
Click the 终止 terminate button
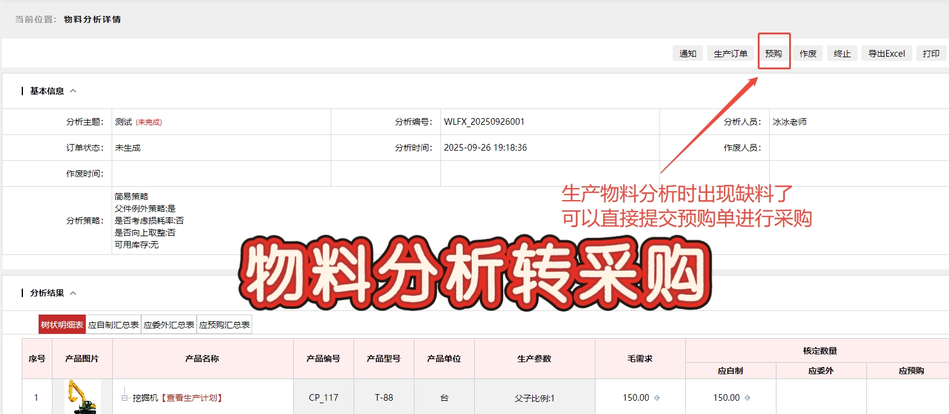pos(842,54)
